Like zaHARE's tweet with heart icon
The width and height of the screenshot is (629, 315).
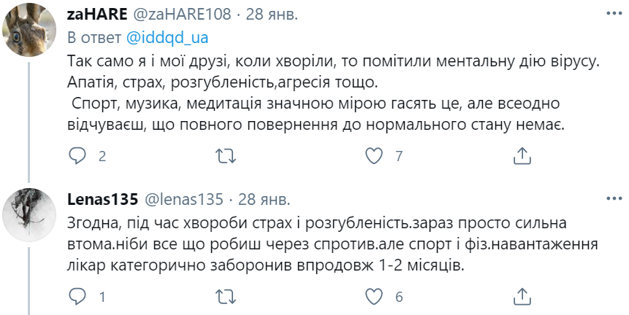(374, 155)
